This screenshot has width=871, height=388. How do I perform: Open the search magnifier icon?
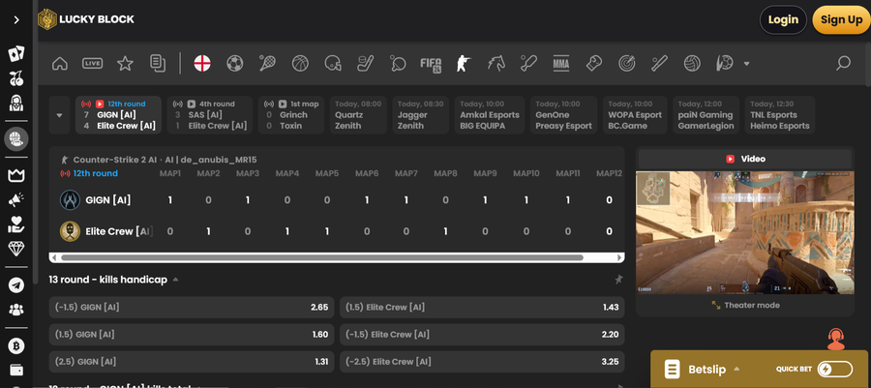click(843, 64)
